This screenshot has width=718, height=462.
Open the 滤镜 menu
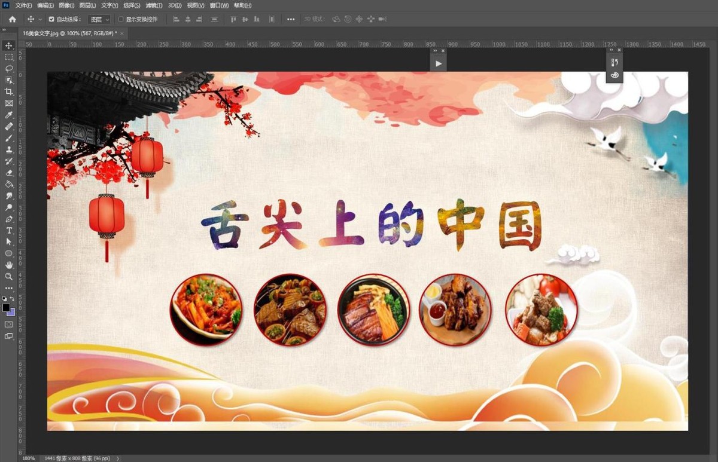(154, 5)
